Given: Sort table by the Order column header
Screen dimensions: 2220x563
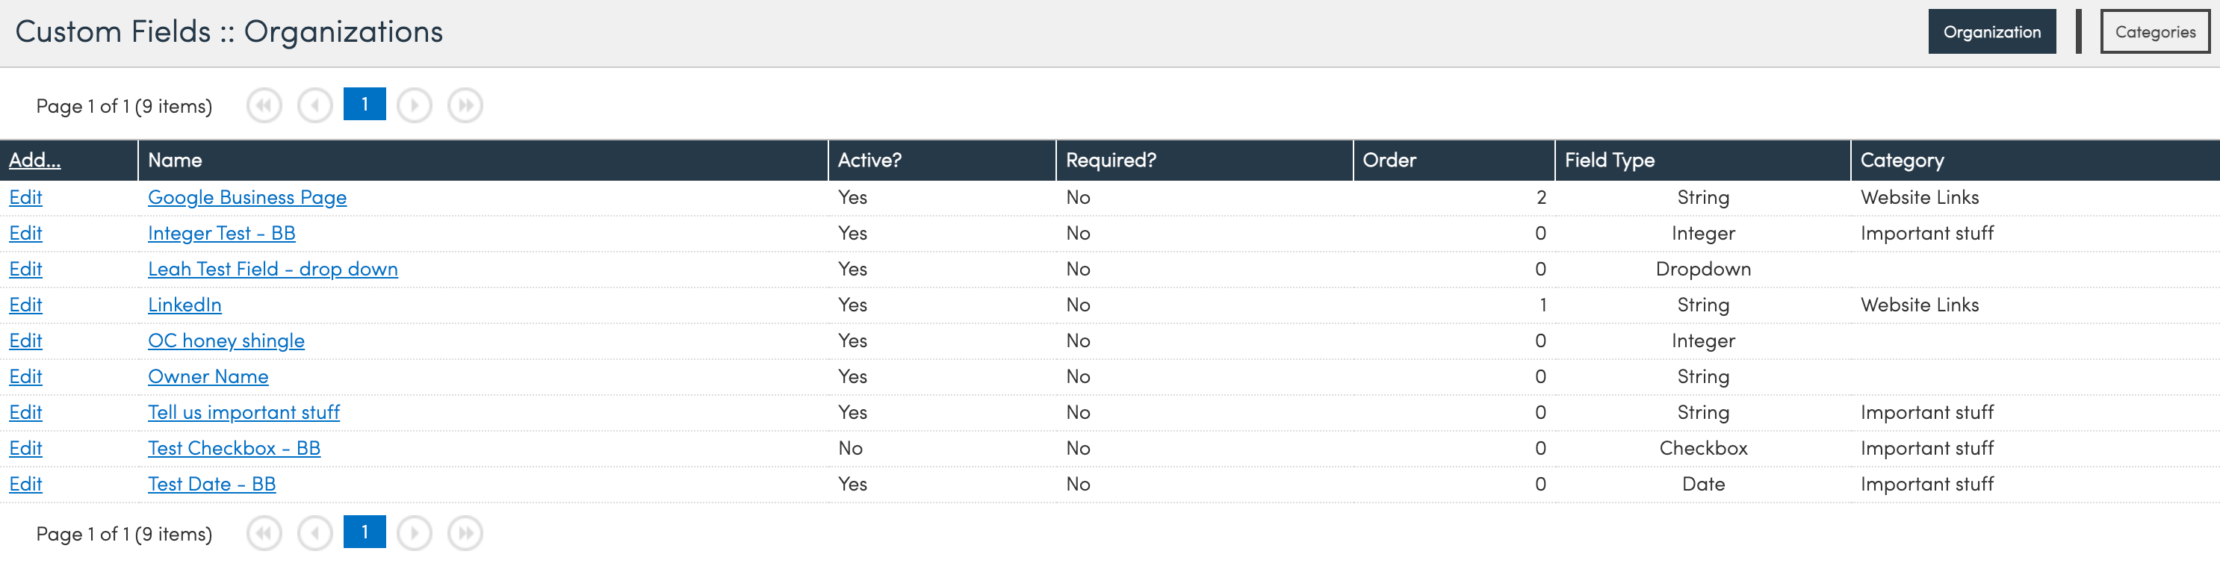Looking at the screenshot, I should point(1389,160).
